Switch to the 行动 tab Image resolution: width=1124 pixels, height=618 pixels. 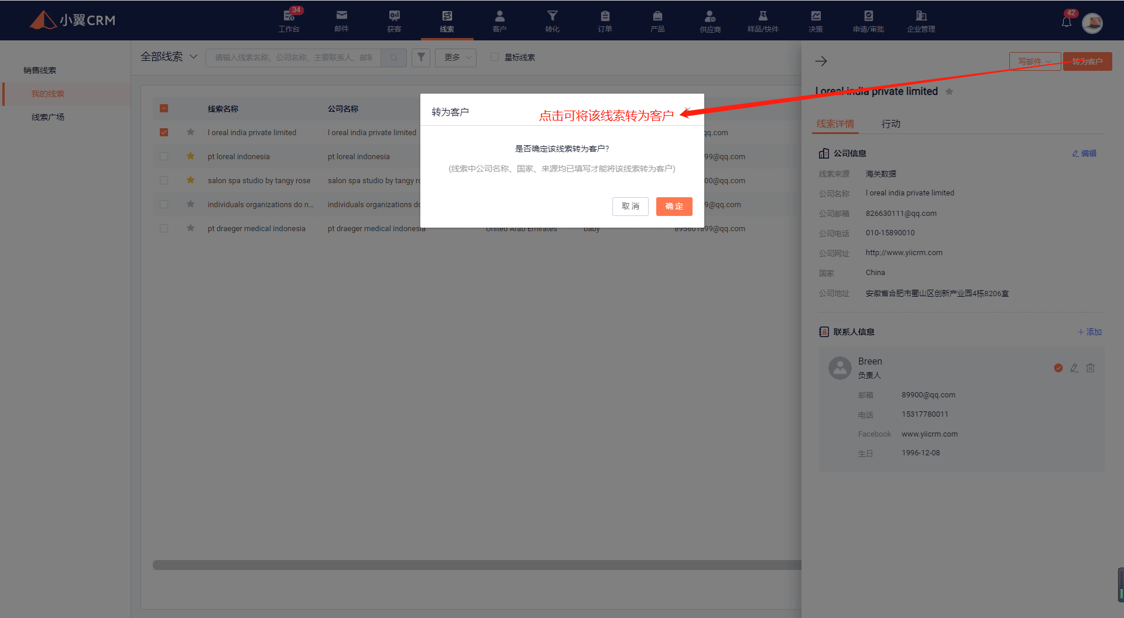(x=891, y=124)
